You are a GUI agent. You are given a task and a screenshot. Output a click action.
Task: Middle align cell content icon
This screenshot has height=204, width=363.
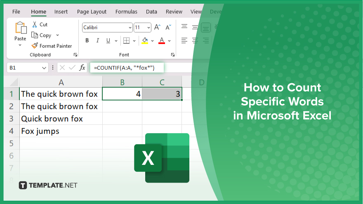195,27
